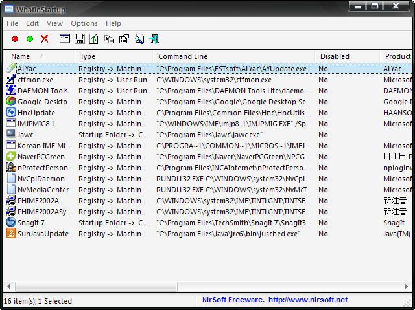Click the AYUpdate.exe command line cell
Viewport: 415px width, 310px height.
233,69
